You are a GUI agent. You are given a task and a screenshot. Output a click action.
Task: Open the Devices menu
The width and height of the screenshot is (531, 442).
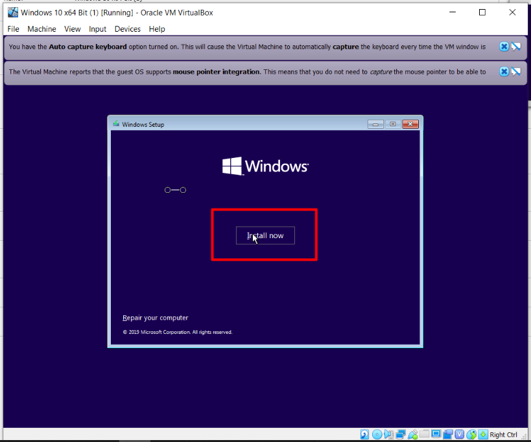pyautogui.click(x=127, y=29)
